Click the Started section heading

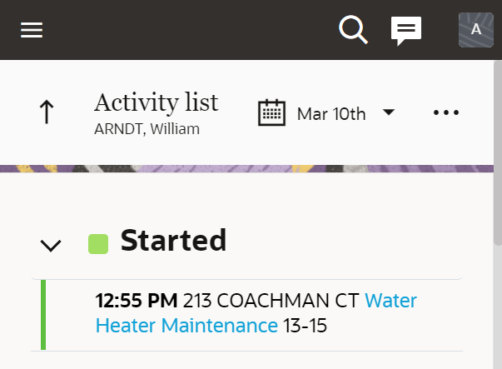(173, 241)
